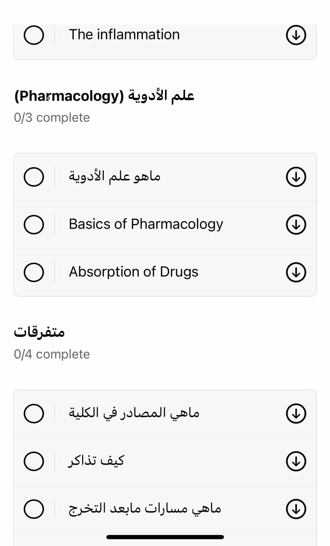This screenshot has width=330, height=546.
Task: Open the Basics of Pharmacology lesson
Action: tap(146, 224)
